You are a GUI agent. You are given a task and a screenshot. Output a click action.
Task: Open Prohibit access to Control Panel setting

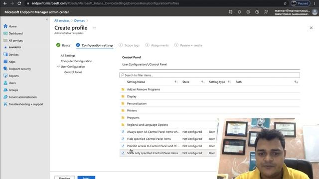pyautogui.click(x=153, y=146)
